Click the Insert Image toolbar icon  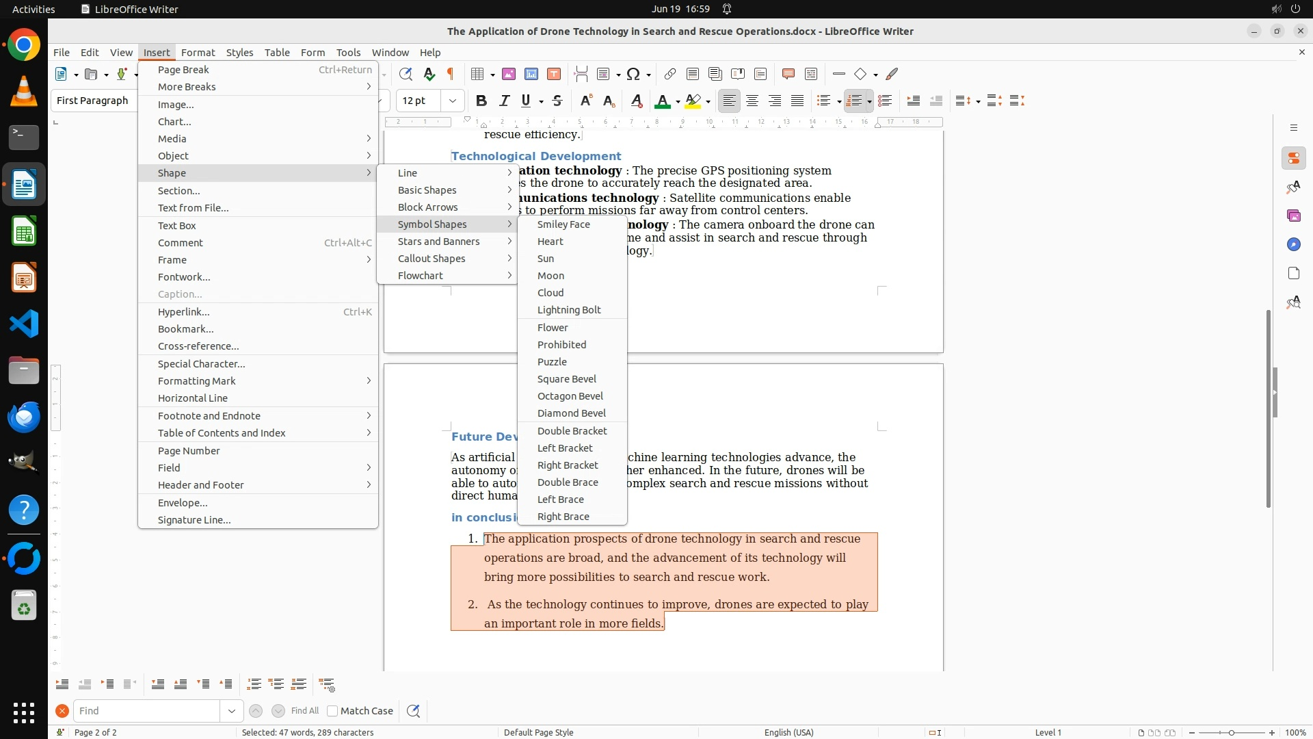point(509,75)
